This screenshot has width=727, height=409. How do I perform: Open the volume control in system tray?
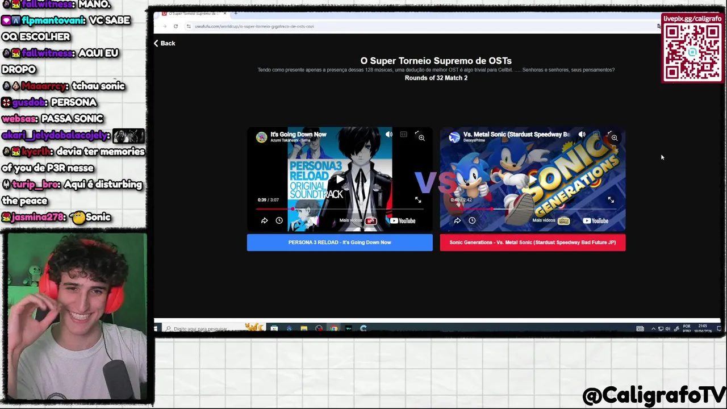[x=667, y=329]
